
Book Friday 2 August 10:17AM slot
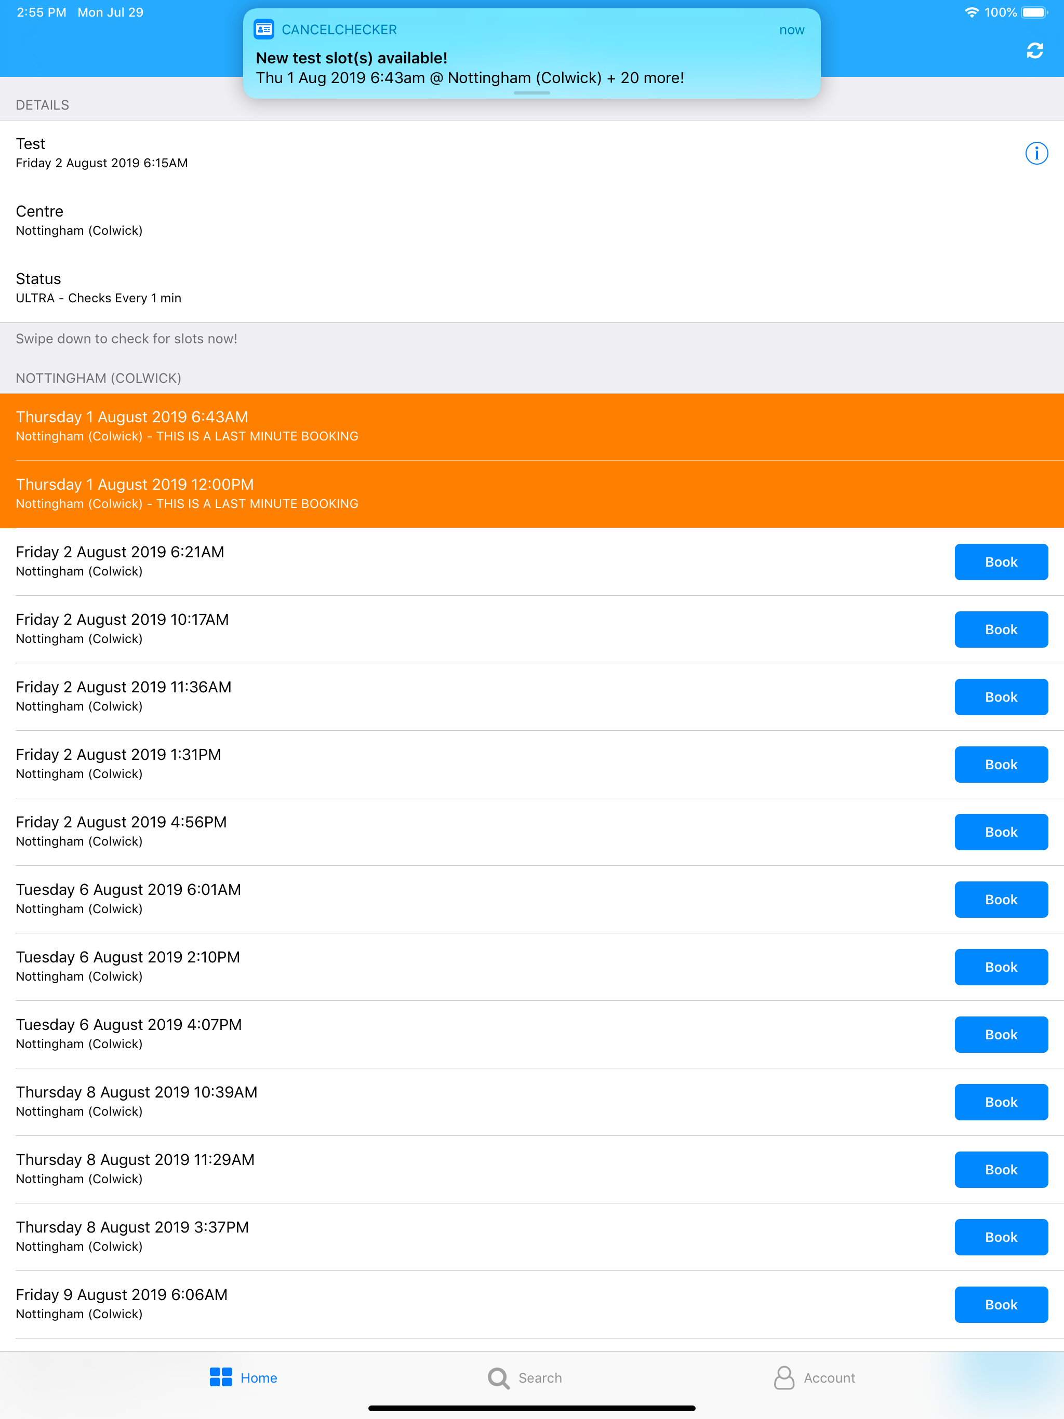(1001, 630)
